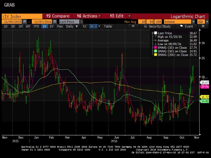The image size is (211, 158).
Task: Open Security/Study panel
Action: (x=157, y=26)
